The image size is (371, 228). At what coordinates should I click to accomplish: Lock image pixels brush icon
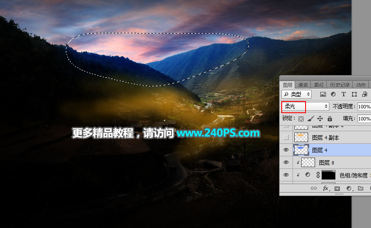click(311, 119)
